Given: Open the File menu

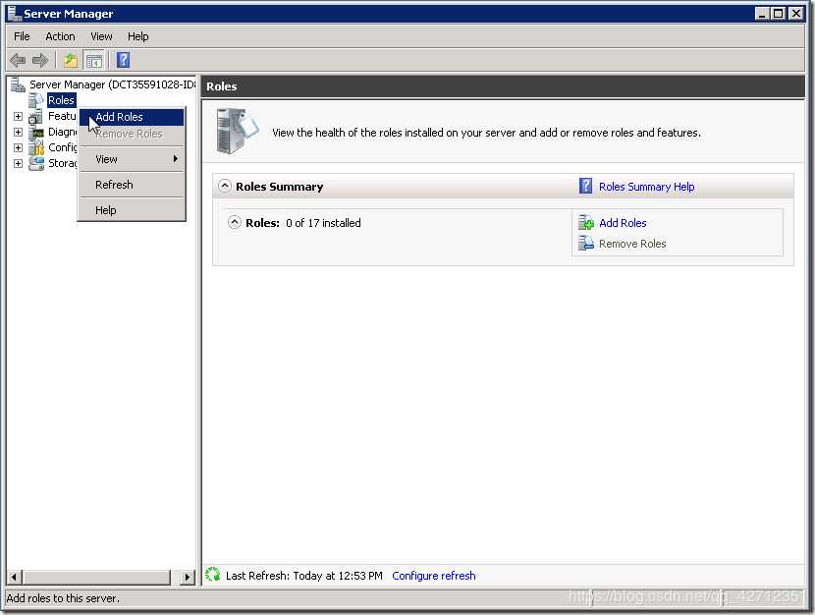Looking at the screenshot, I should click(x=22, y=36).
